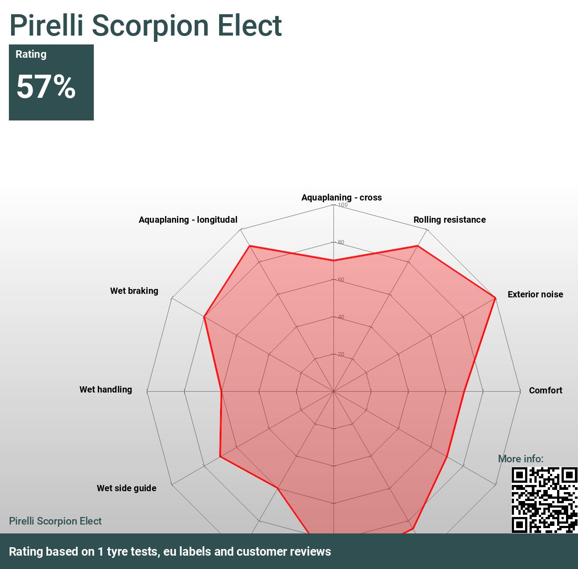Click the More info text
This screenshot has height=569, width=578.
click(x=521, y=459)
